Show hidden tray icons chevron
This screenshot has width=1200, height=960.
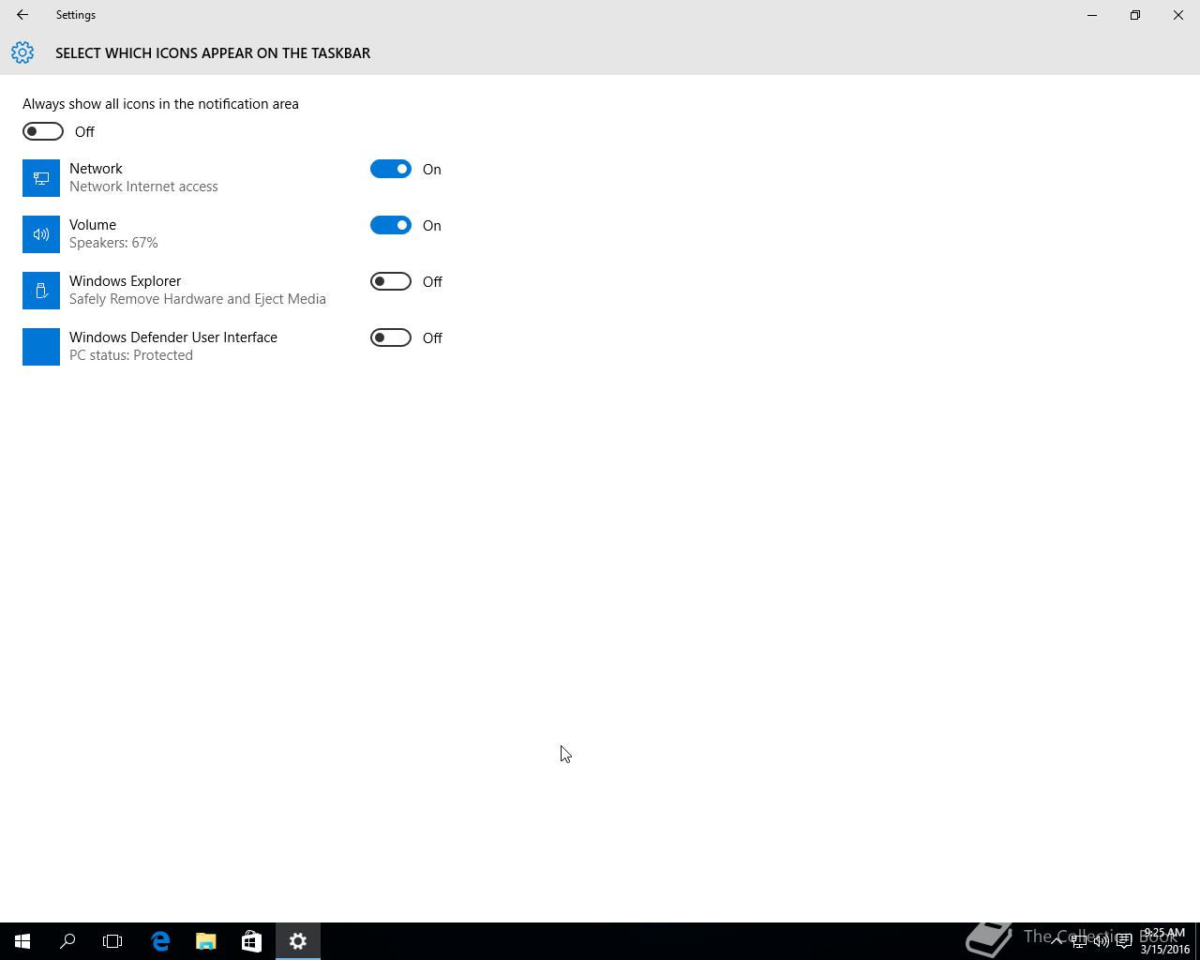[x=1057, y=941]
